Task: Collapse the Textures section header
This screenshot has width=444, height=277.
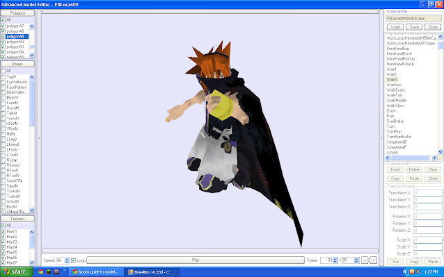Action: point(17,219)
